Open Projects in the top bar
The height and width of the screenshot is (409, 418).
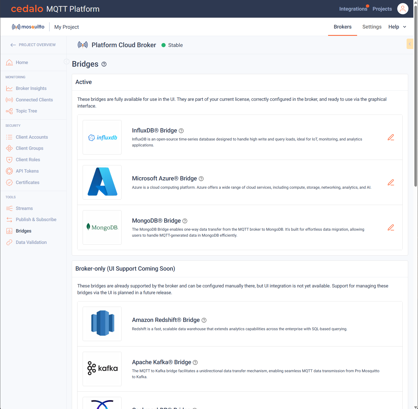[382, 9]
